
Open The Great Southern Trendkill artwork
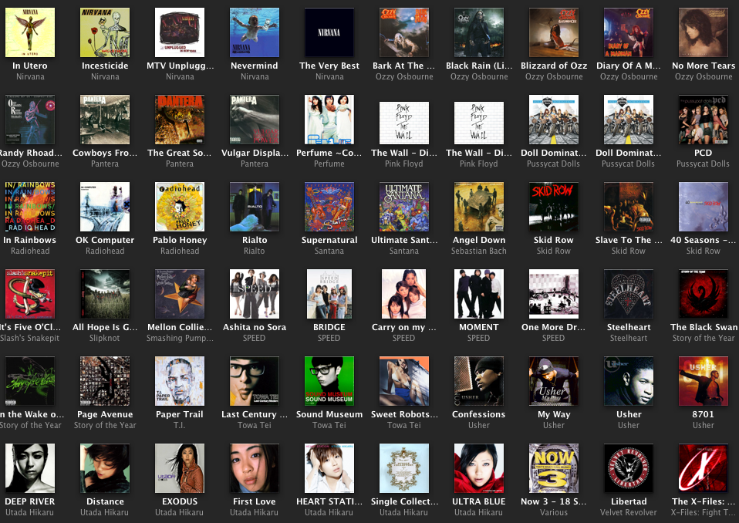coord(180,120)
